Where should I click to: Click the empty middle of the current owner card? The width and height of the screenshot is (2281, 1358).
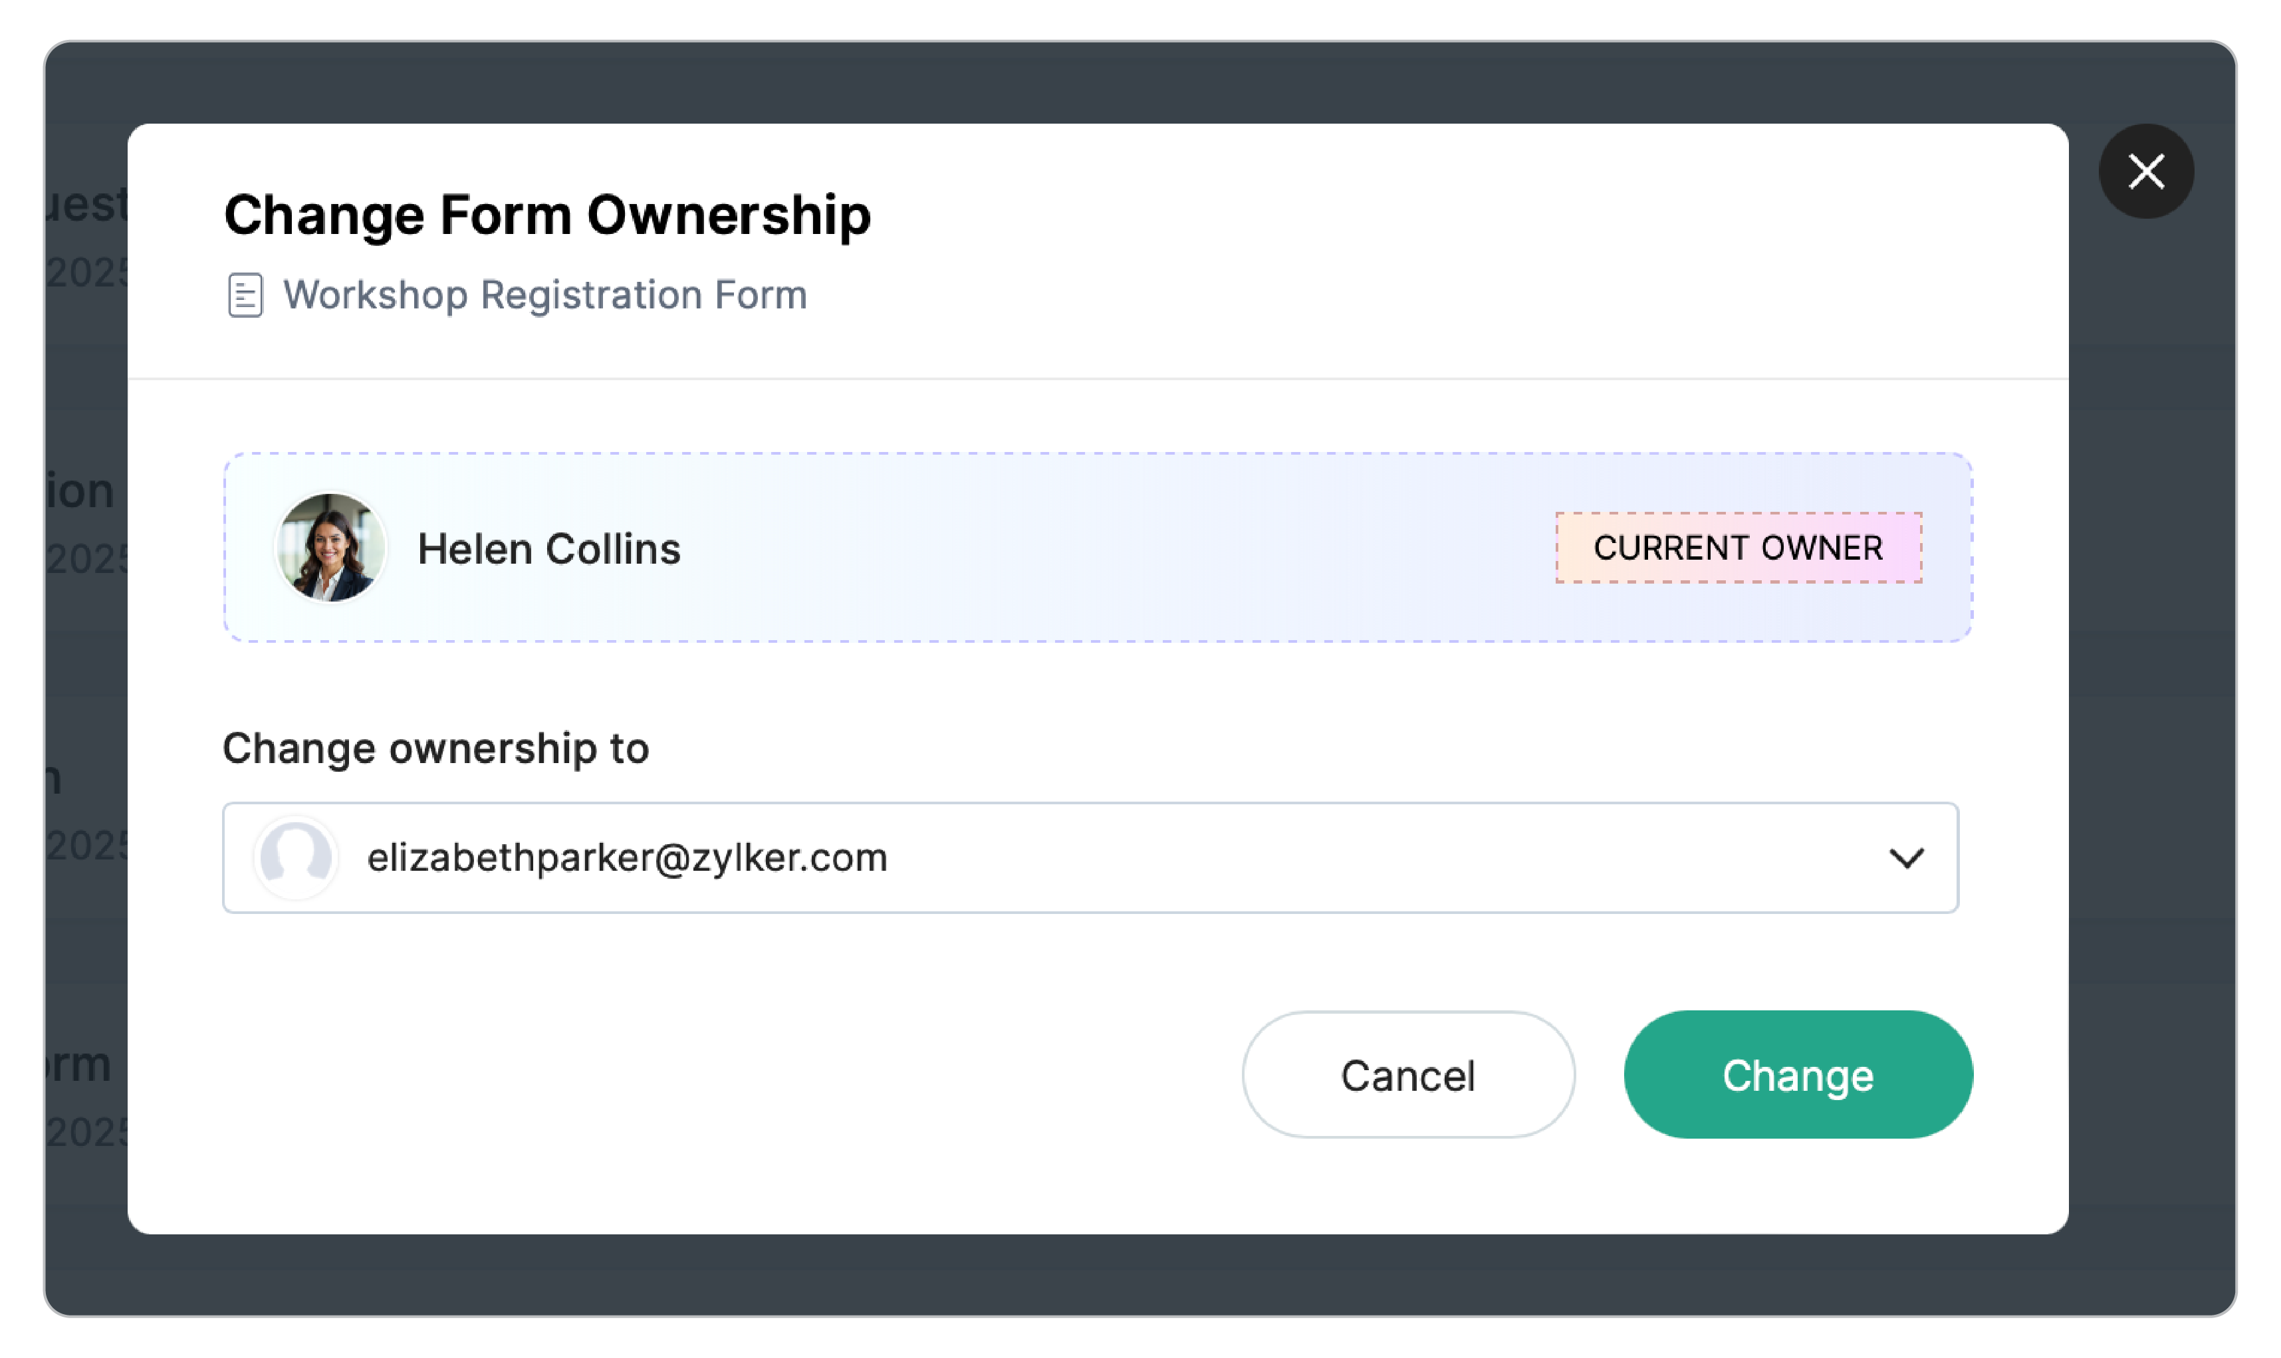pyautogui.click(x=1098, y=547)
